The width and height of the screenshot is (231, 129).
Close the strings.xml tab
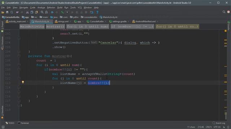(x=70, y=21)
